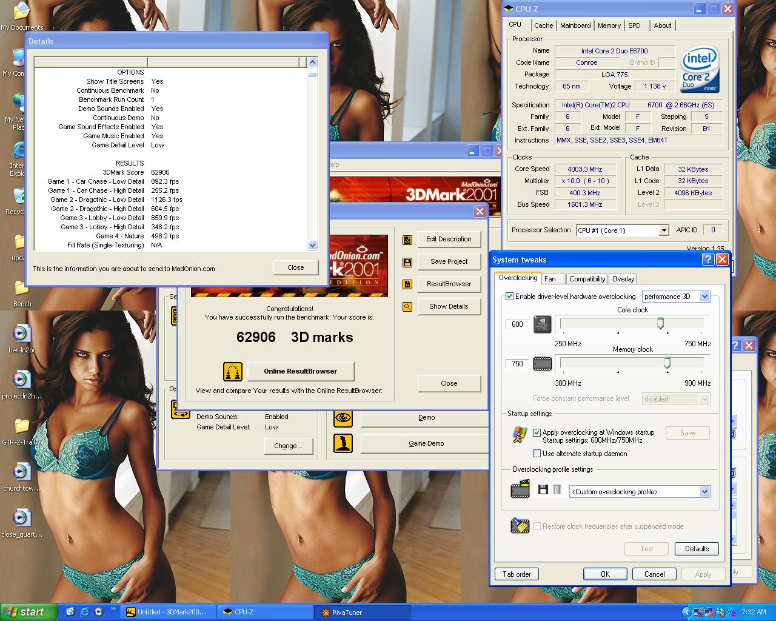Click the overclocking profile card icon
The height and width of the screenshot is (621, 776).
[x=520, y=489]
